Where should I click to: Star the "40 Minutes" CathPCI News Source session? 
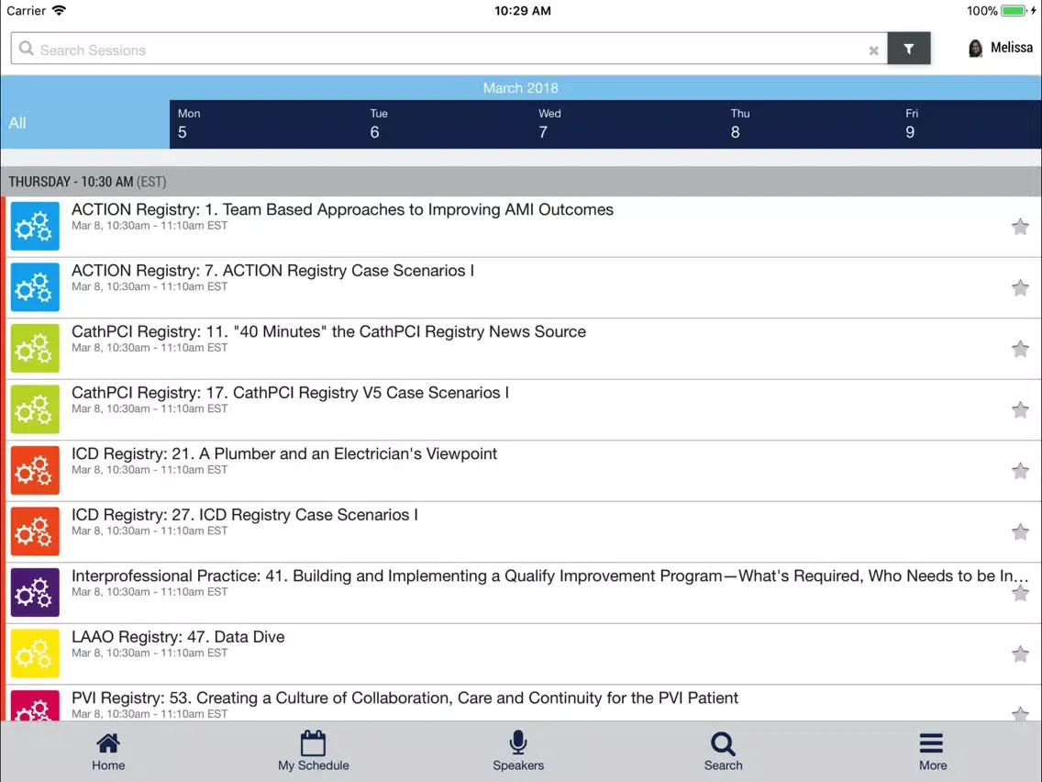tap(1020, 349)
